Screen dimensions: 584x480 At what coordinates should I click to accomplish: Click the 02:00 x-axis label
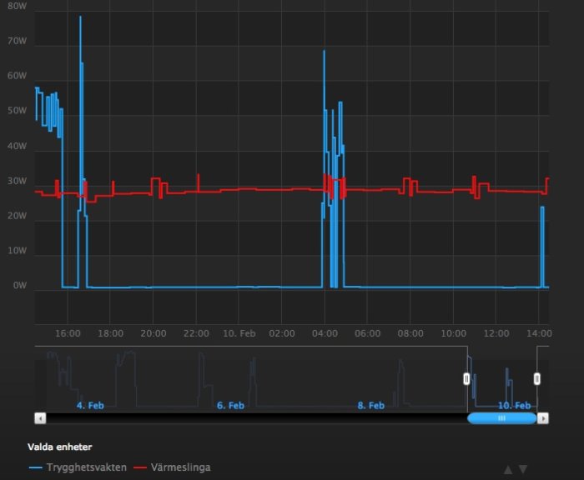(282, 333)
